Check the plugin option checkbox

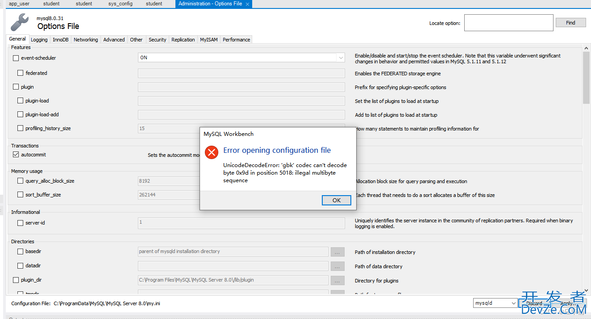coord(16,87)
